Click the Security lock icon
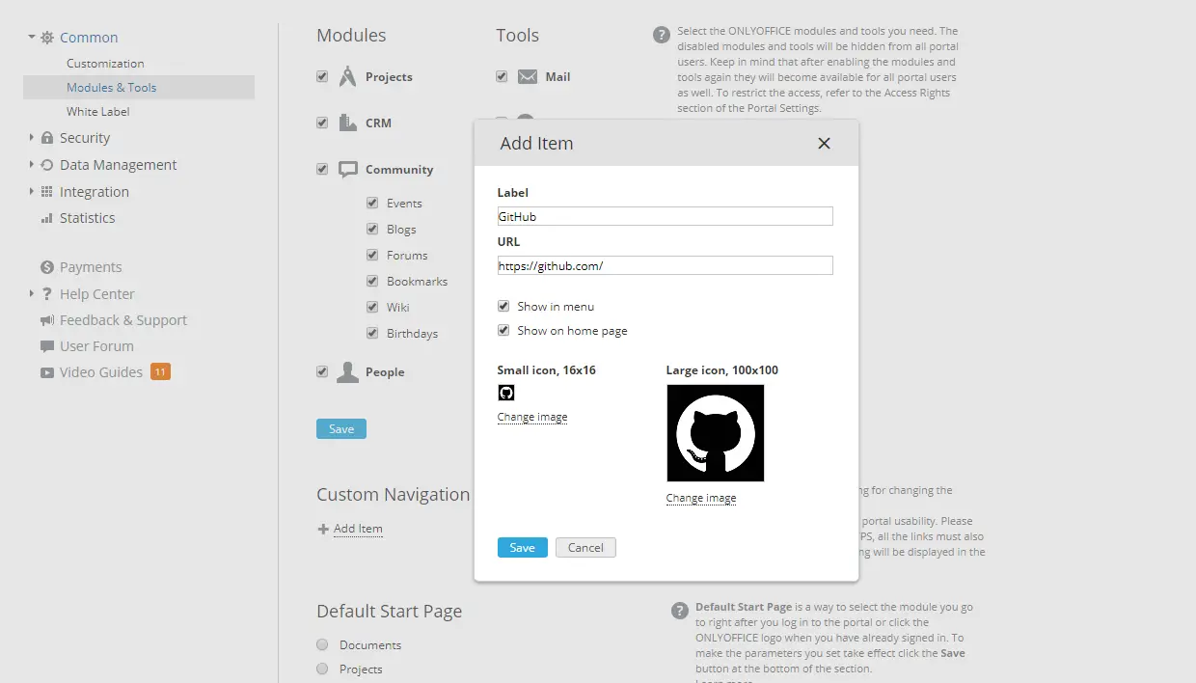 point(46,138)
